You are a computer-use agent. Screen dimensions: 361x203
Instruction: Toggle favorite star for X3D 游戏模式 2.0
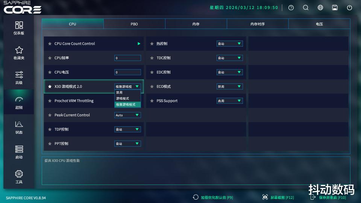50,86
